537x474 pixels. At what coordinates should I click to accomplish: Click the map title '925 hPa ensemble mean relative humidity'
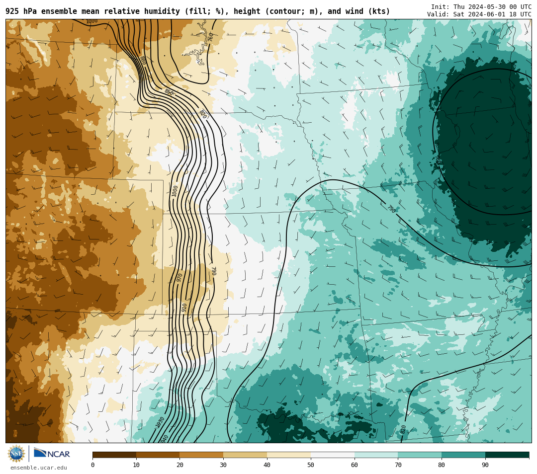point(92,11)
